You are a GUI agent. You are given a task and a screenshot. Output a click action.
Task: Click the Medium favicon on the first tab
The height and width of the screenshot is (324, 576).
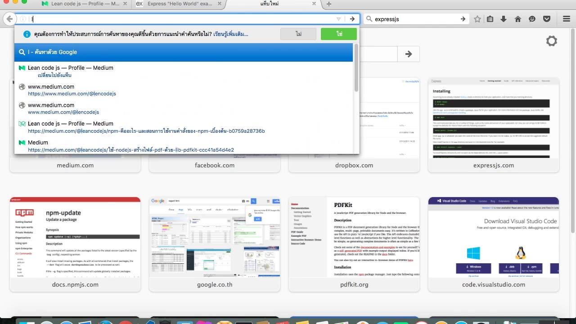(x=45, y=4)
